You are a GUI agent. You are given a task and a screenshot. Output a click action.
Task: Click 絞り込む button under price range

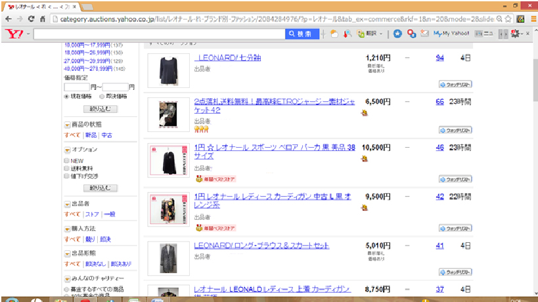coord(101,109)
